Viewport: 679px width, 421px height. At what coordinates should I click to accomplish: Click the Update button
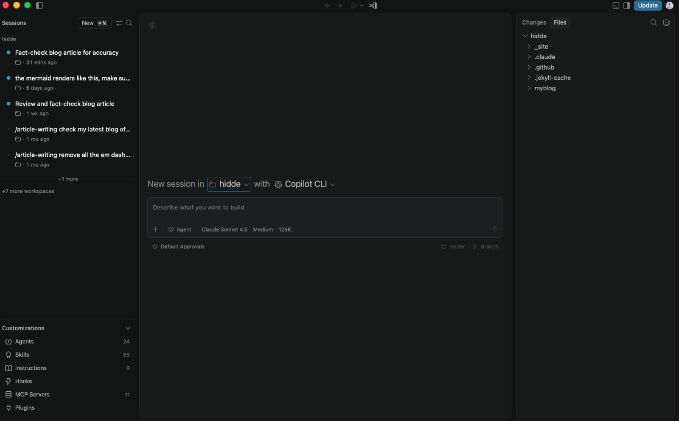(x=648, y=6)
